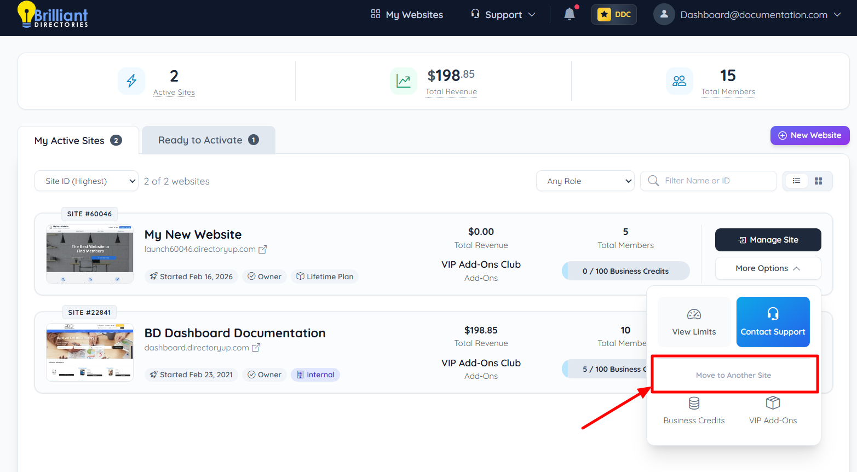Open the Site ID (Highest) sort dropdown

(x=87, y=181)
